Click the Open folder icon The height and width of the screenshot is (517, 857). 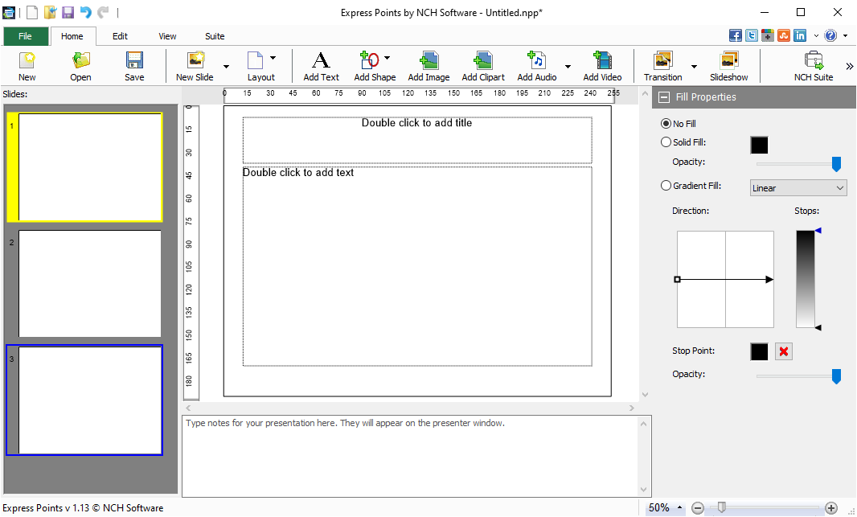click(80, 61)
